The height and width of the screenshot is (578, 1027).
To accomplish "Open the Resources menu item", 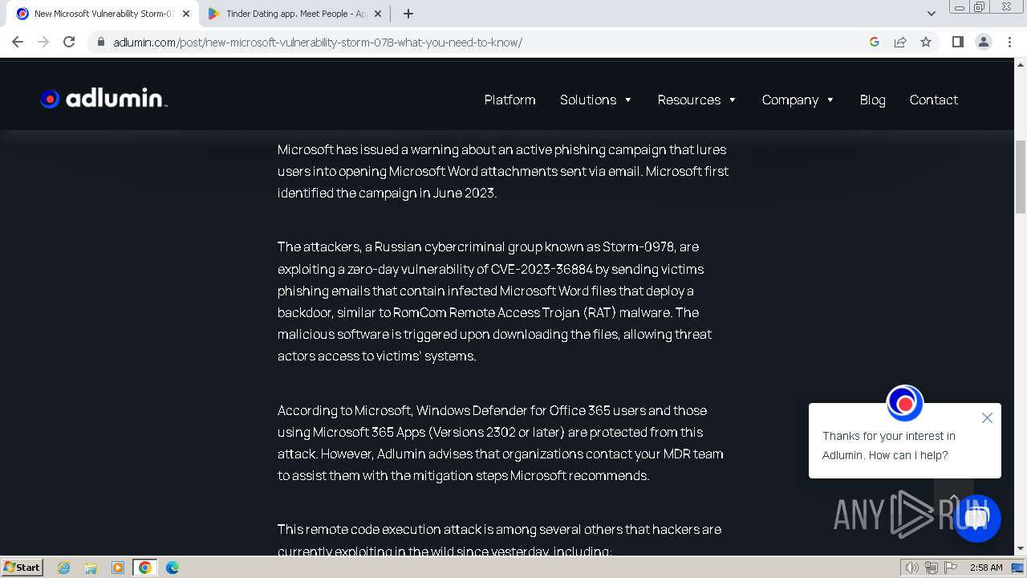I will tap(689, 100).
